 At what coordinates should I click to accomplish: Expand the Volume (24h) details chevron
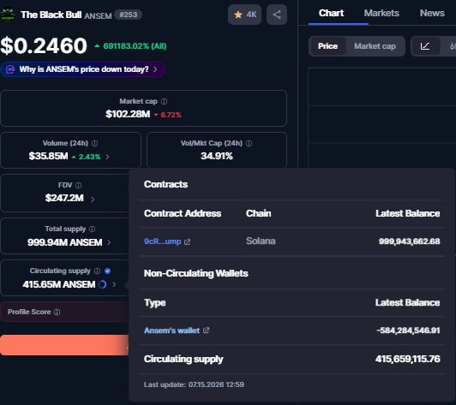[x=107, y=157]
